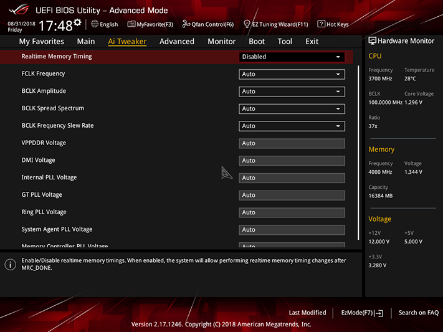Click the VPPDDR Voltage input field

point(292,143)
